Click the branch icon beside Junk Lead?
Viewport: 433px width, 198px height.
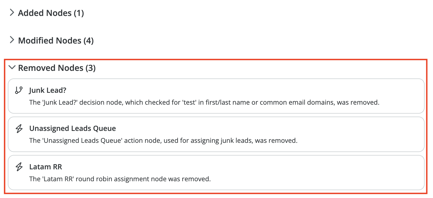[x=19, y=90]
